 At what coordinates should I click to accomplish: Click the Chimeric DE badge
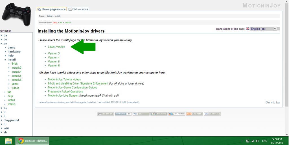pyautogui.click(x=123, y=114)
